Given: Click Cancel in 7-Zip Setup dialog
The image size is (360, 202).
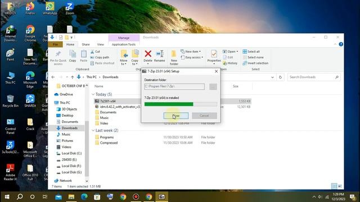Looking at the screenshot, I should (x=204, y=116).
